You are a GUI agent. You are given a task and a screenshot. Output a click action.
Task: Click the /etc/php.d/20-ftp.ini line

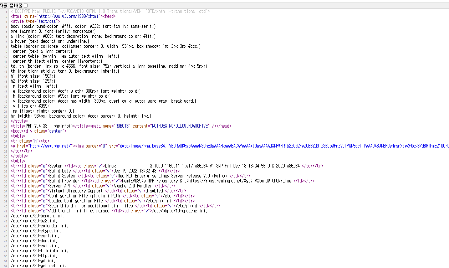(34, 256)
